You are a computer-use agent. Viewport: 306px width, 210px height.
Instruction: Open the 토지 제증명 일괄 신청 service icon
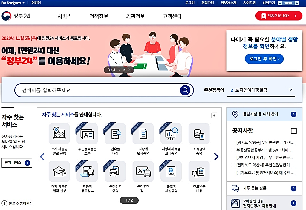coord(59,134)
